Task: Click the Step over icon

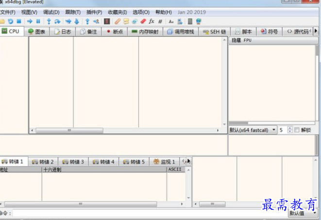Action: [57, 21]
